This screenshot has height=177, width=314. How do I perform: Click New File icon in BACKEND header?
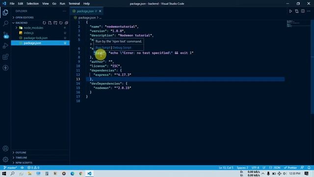point(50,23)
